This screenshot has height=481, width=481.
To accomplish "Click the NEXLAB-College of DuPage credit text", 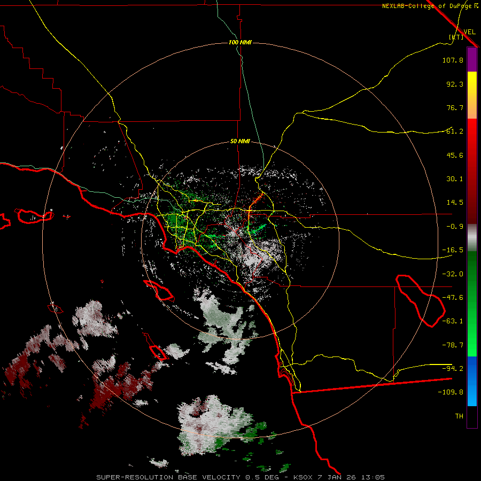I will click(430, 6).
